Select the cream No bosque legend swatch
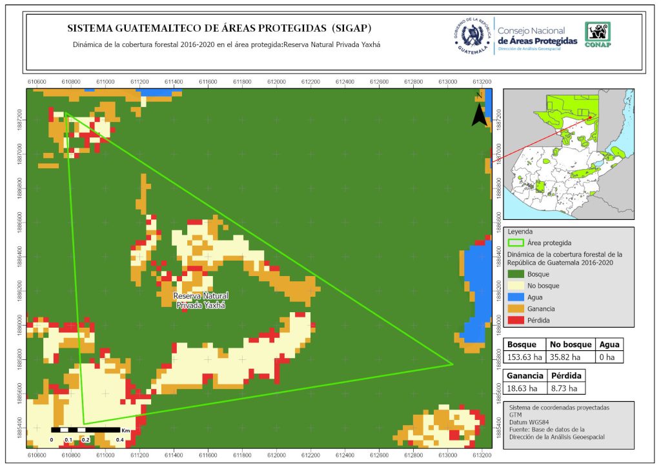Screen dimensions: 661x467 (516, 285)
